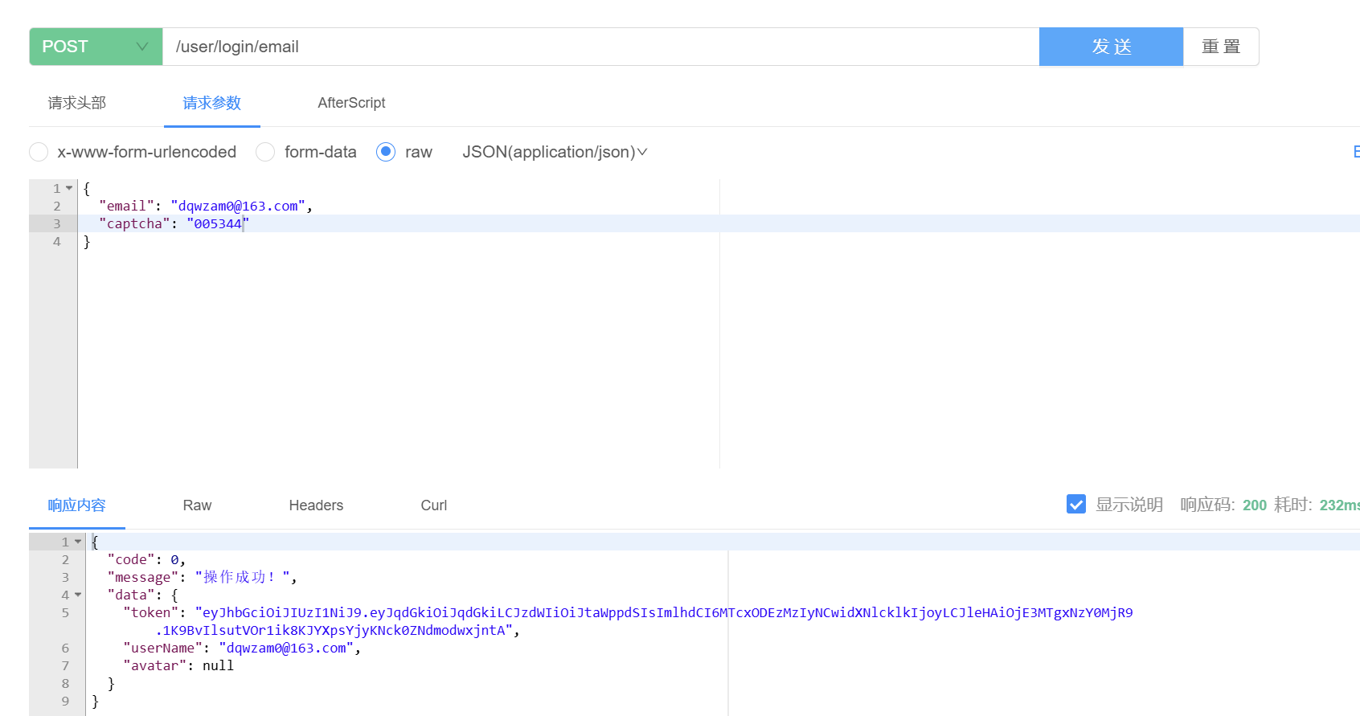Open the AfterScript tab
1360x716 pixels.
(351, 103)
